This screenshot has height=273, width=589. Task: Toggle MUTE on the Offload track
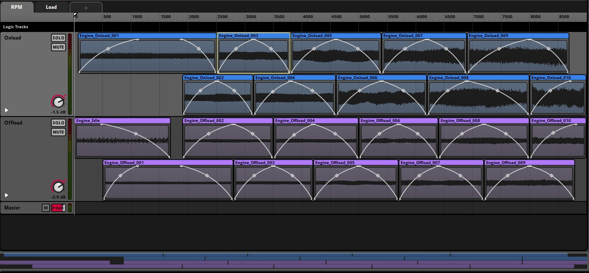(x=58, y=132)
